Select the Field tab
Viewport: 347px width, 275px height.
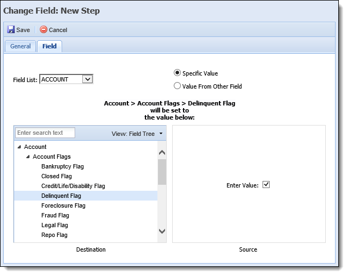coord(50,46)
